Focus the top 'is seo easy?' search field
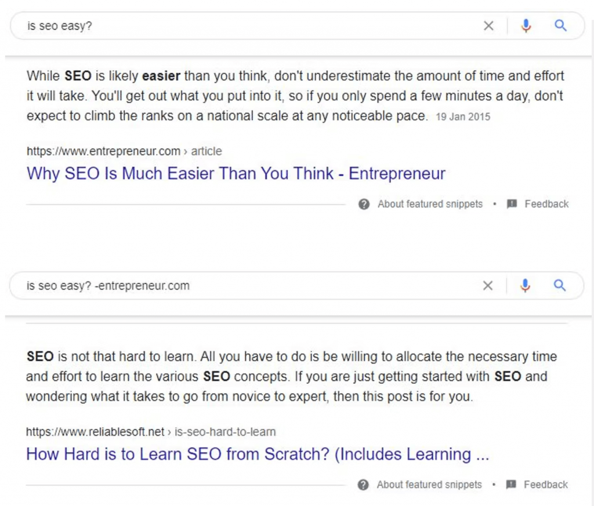Viewport: 594px width, 506px height. 246,26
